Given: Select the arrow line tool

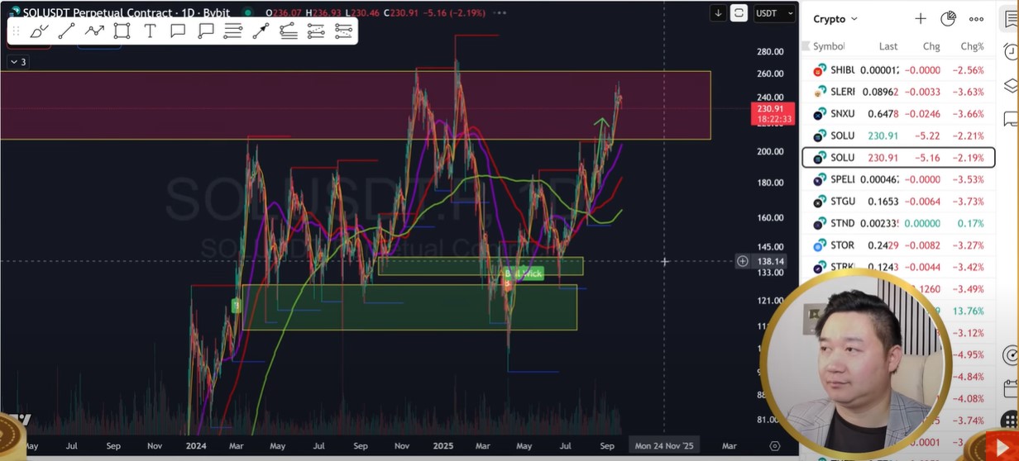Looking at the screenshot, I should (x=261, y=31).
